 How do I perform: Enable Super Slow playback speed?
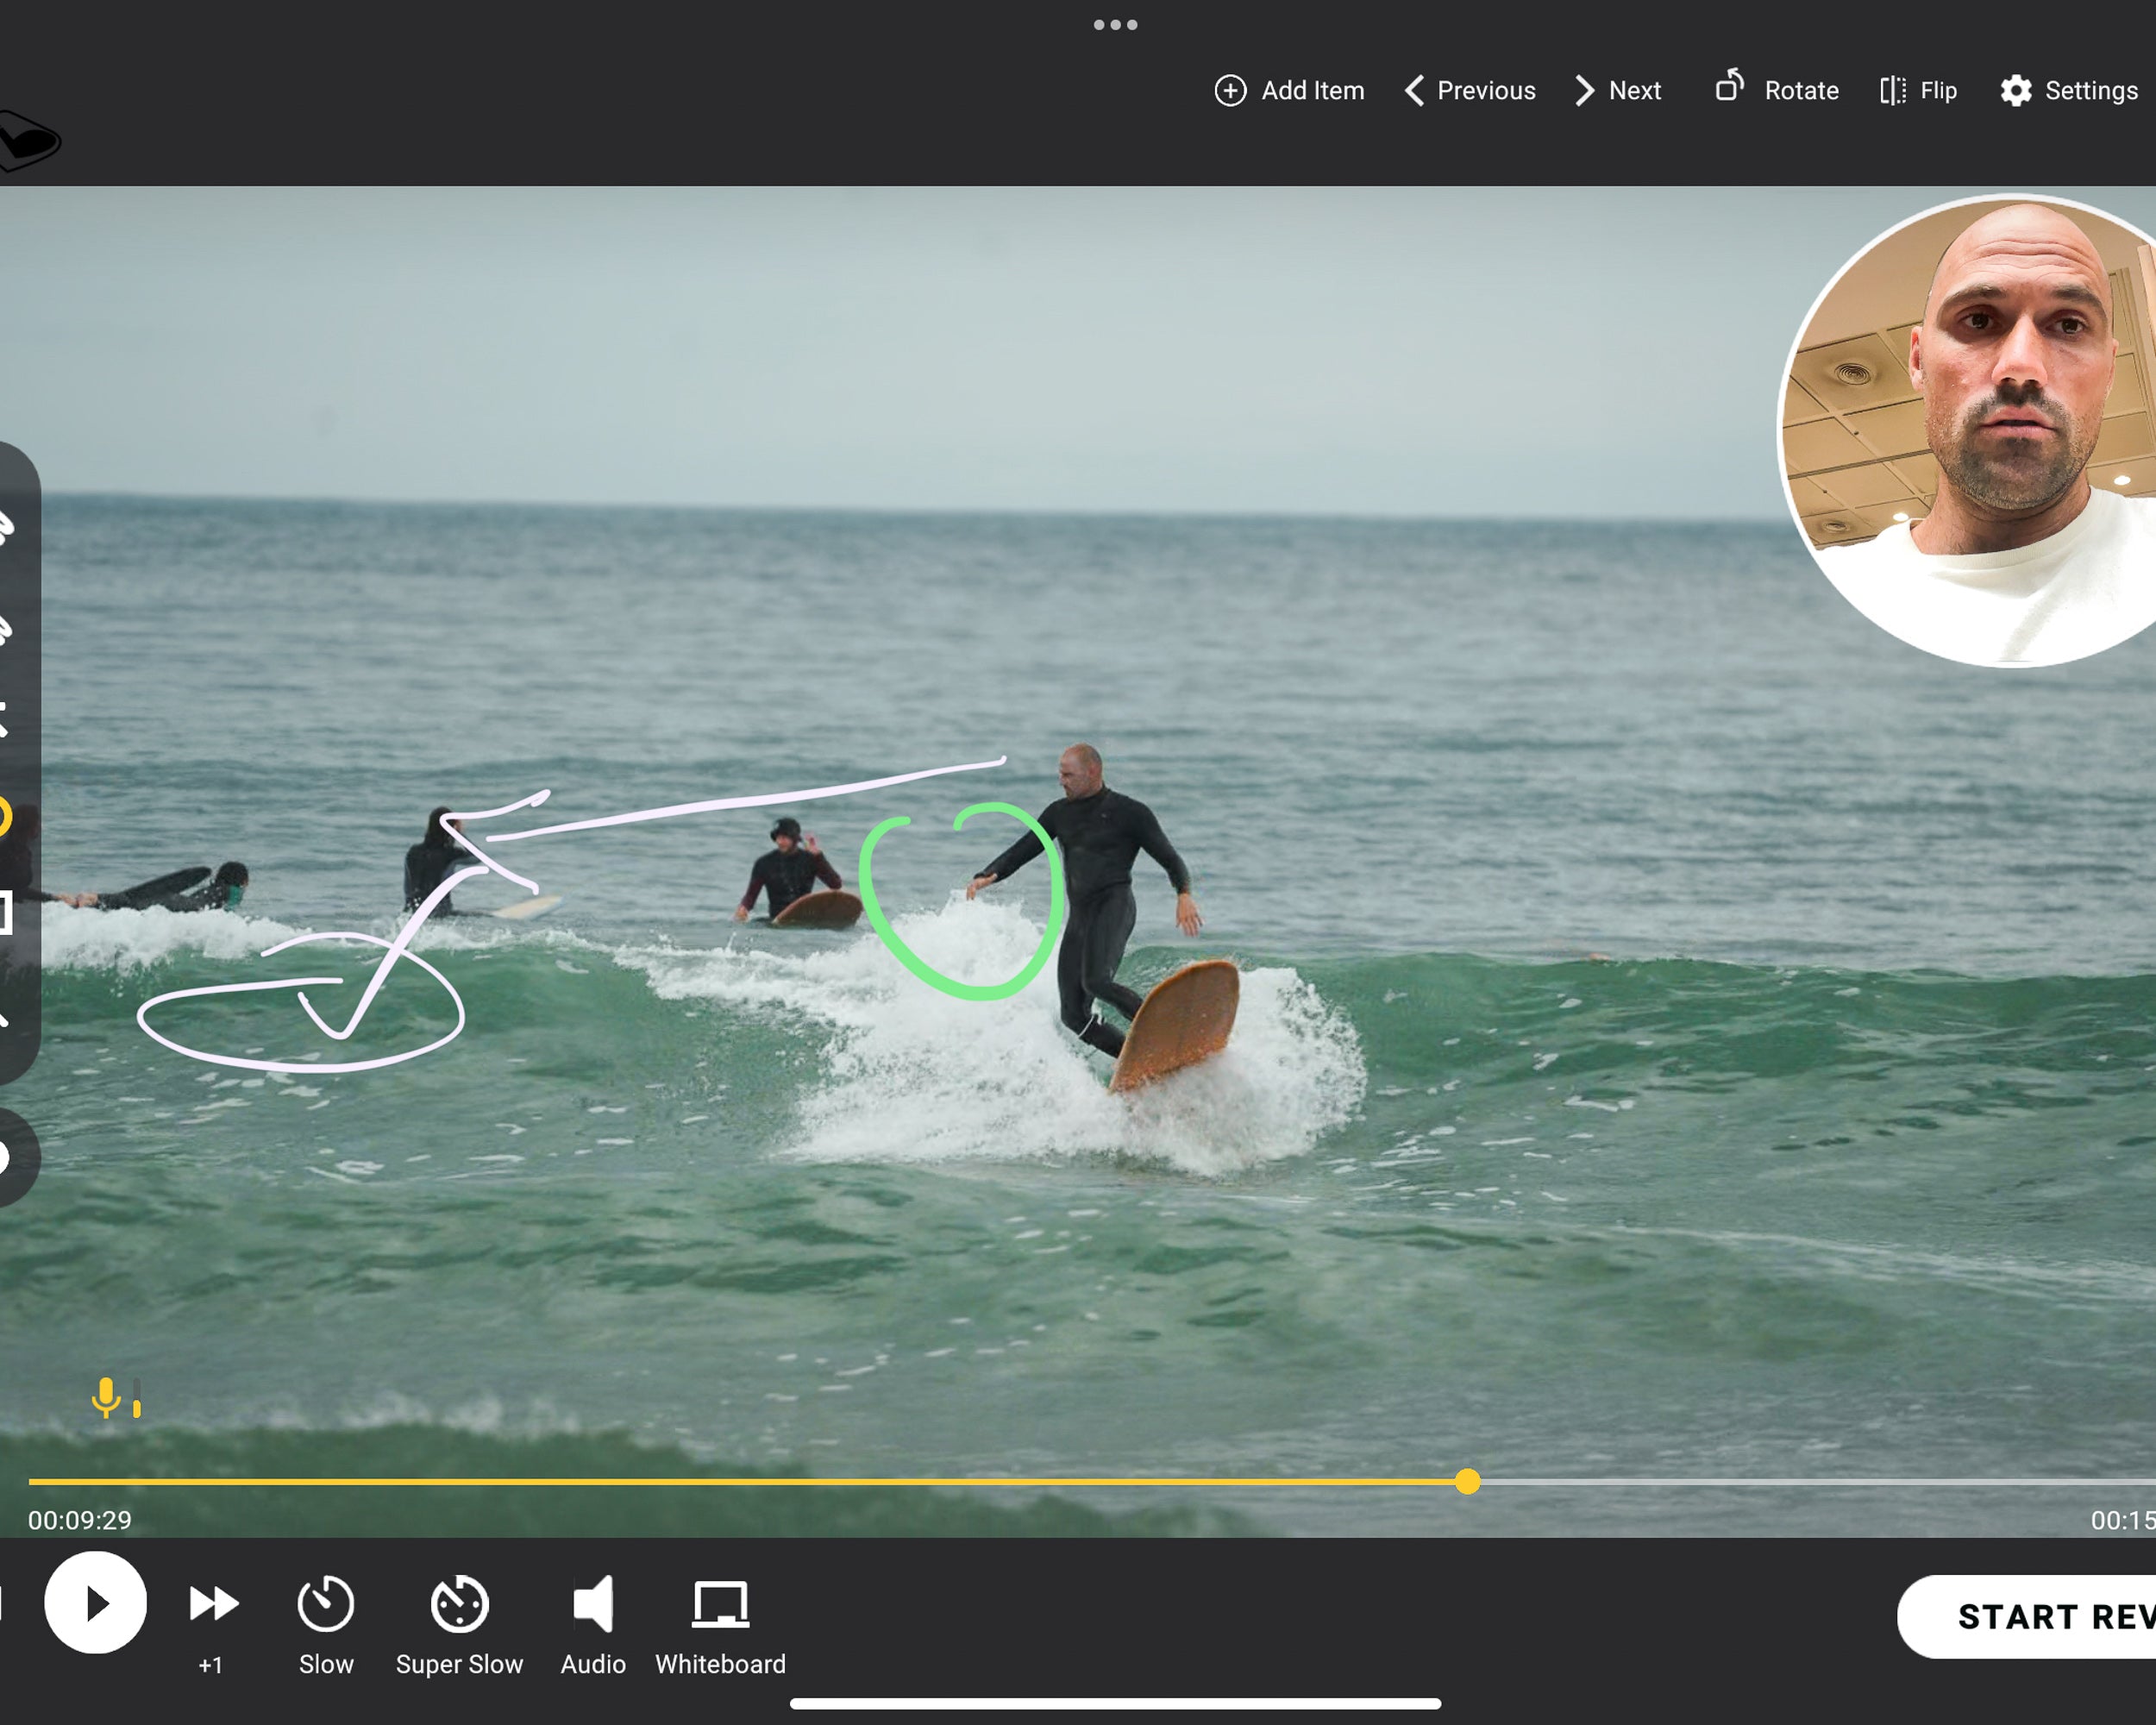click(459, 1625)
